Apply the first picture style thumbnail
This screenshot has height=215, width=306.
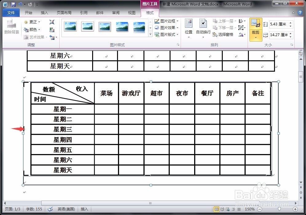[70, 27]
